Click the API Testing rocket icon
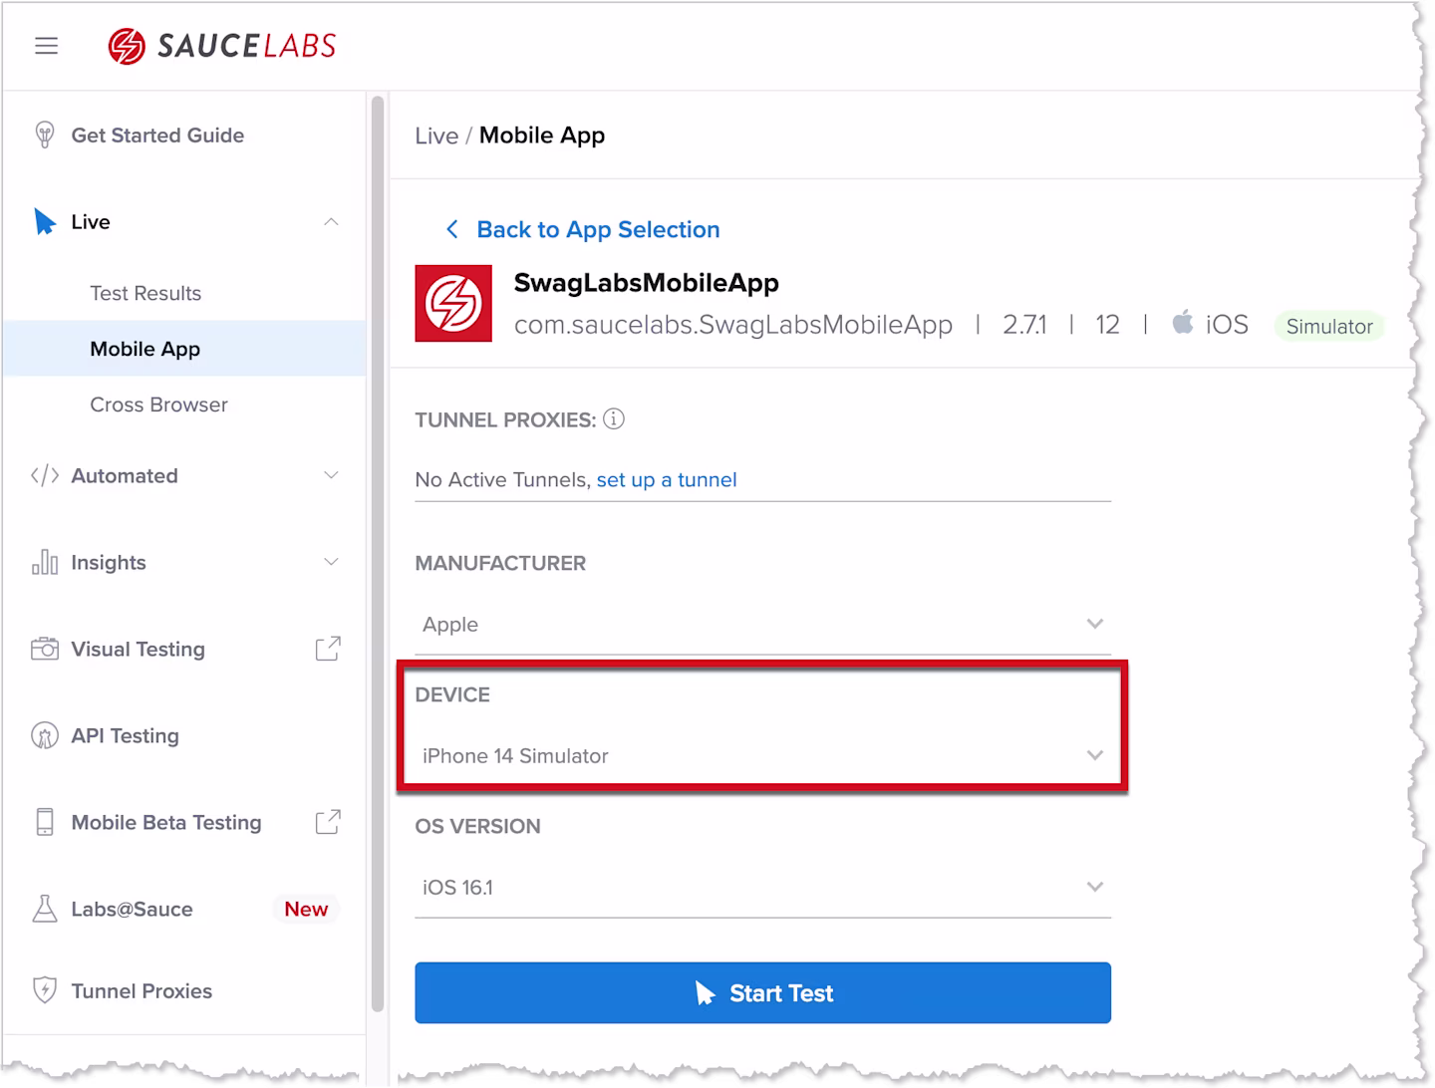Viewport: 1435px width, 1088px height. coord(45,735)
